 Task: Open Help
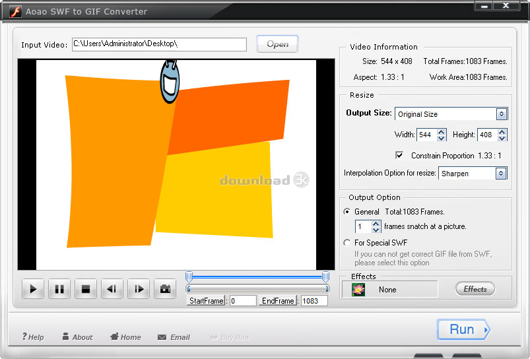(33, 337)
